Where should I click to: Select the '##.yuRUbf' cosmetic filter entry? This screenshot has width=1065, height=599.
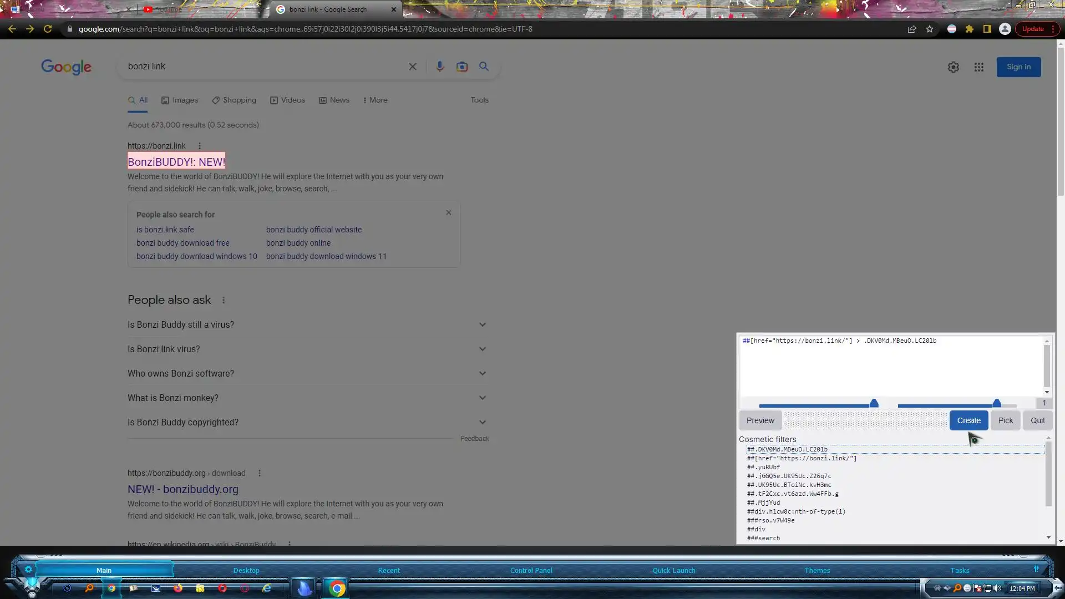(x=763, y=467)
